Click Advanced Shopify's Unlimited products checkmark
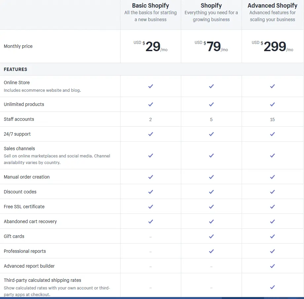Viewport: 304px width, 299px height. (x=272, y=104)
